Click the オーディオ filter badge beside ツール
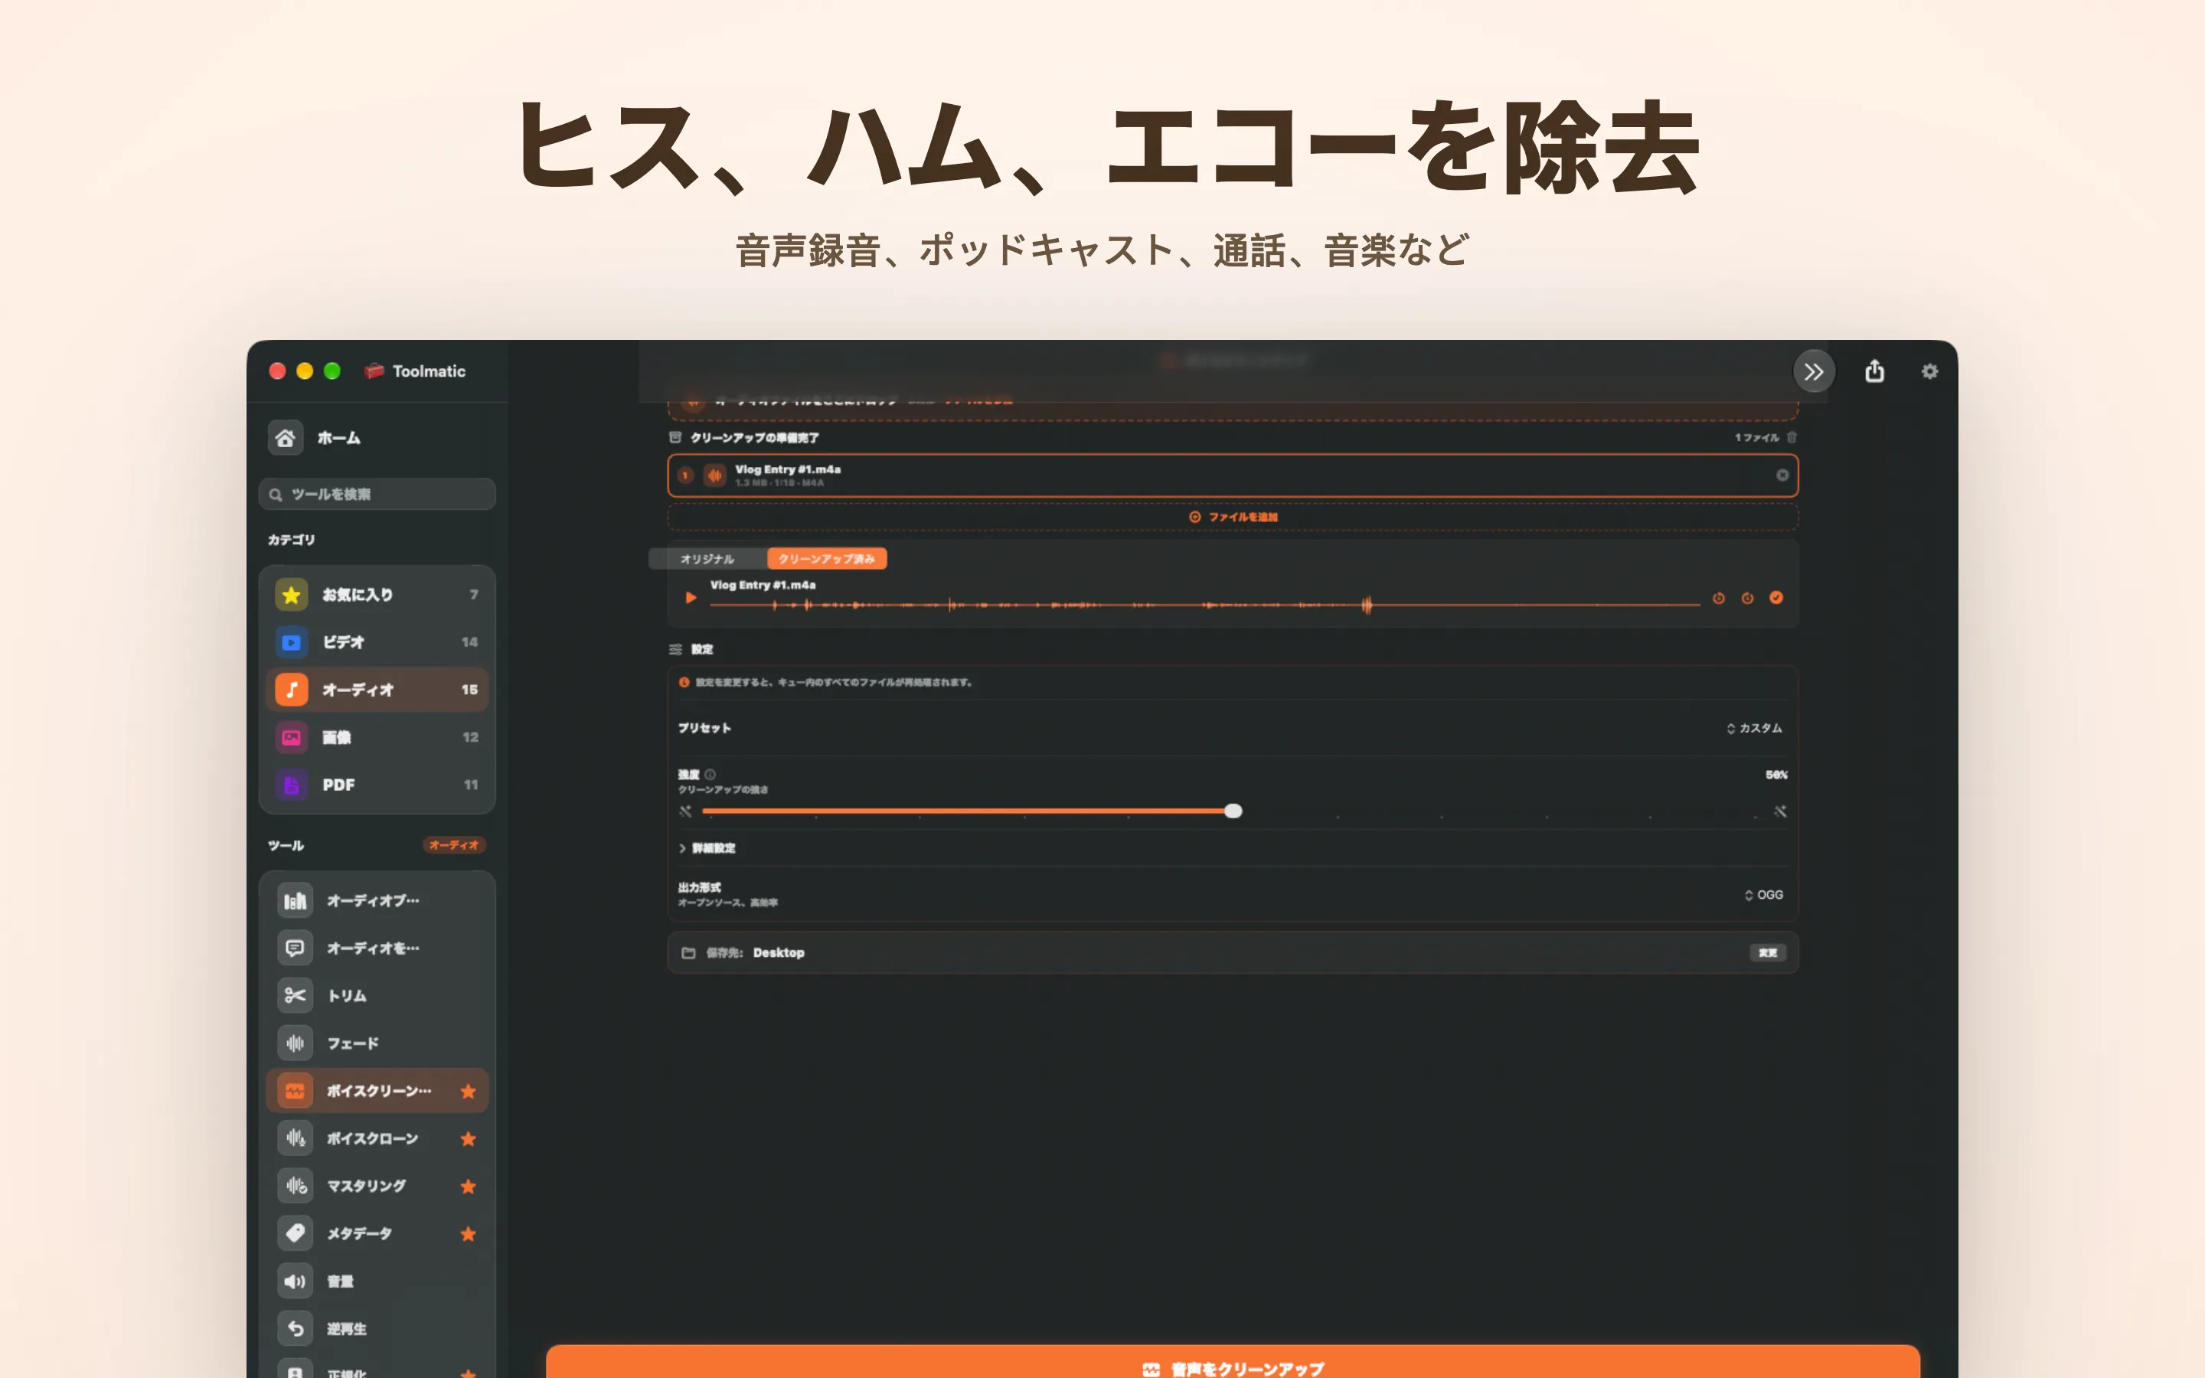The height and width of the screenshot is (1378, 2205). tap(454, 845)
